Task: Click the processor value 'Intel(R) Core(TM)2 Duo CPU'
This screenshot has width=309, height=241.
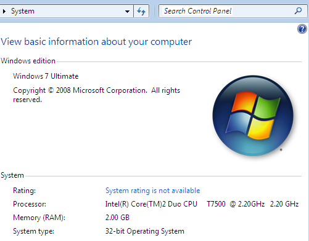Action: 151,204
